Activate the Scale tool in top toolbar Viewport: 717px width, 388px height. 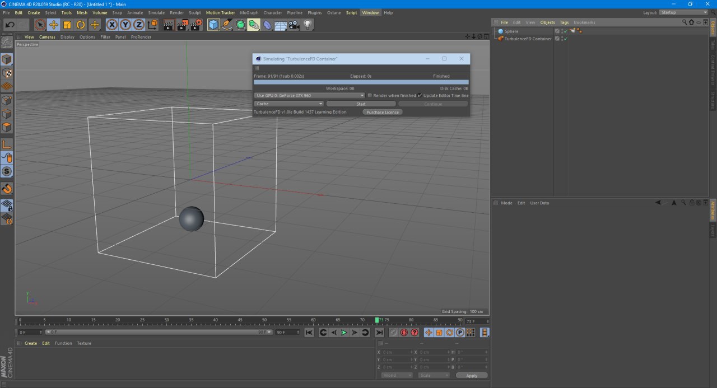(67, 25)
